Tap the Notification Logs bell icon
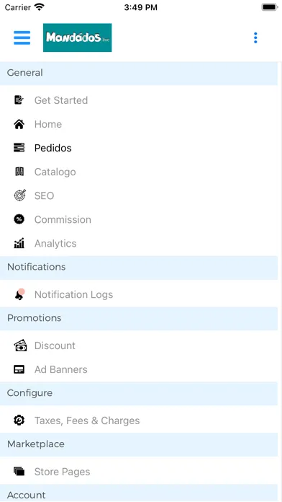This screenshot has height=502, width=282. [19, 294]
